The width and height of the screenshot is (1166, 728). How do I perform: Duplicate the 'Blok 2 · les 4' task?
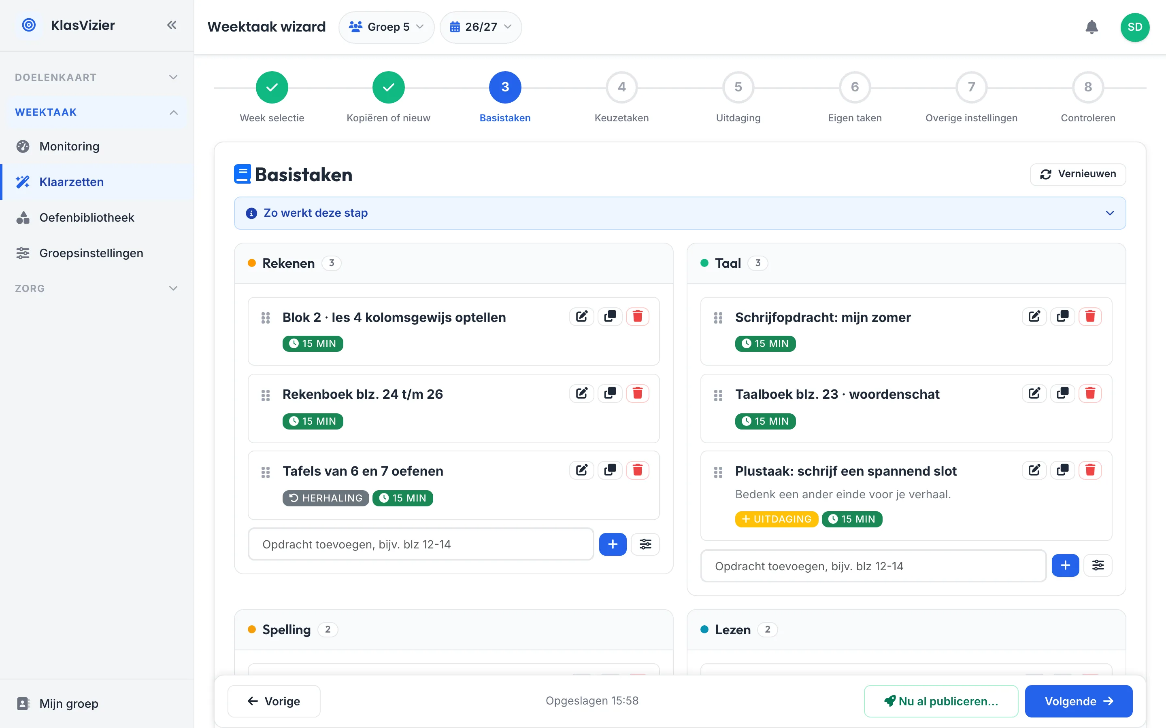coord(609,317)
